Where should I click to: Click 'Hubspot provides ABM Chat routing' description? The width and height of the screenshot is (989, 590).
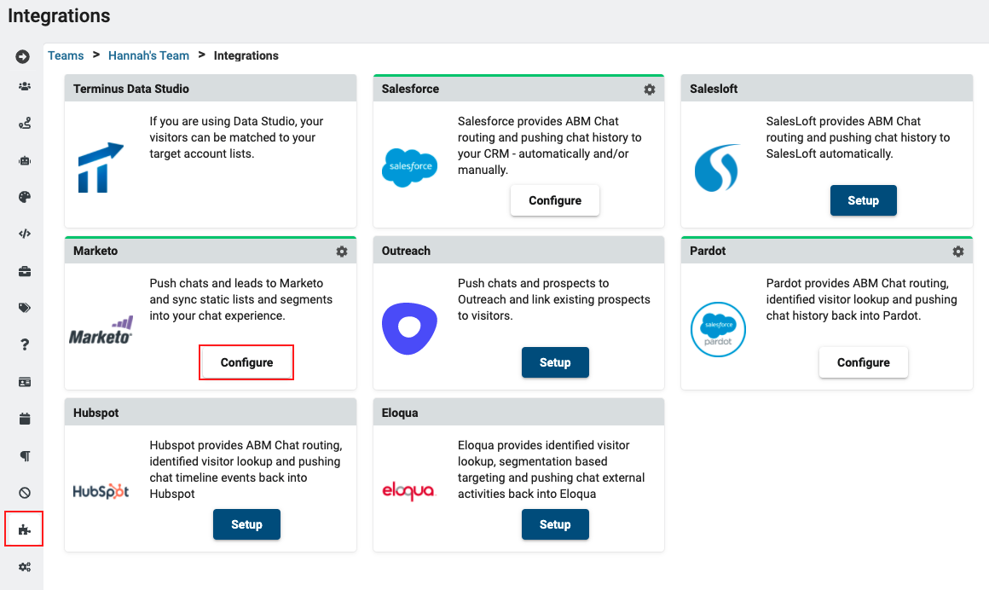pos(246,470)
